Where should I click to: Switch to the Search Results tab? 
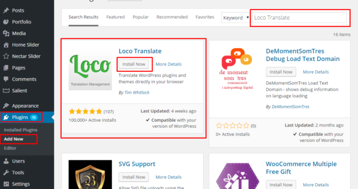(x=83, y=17)
